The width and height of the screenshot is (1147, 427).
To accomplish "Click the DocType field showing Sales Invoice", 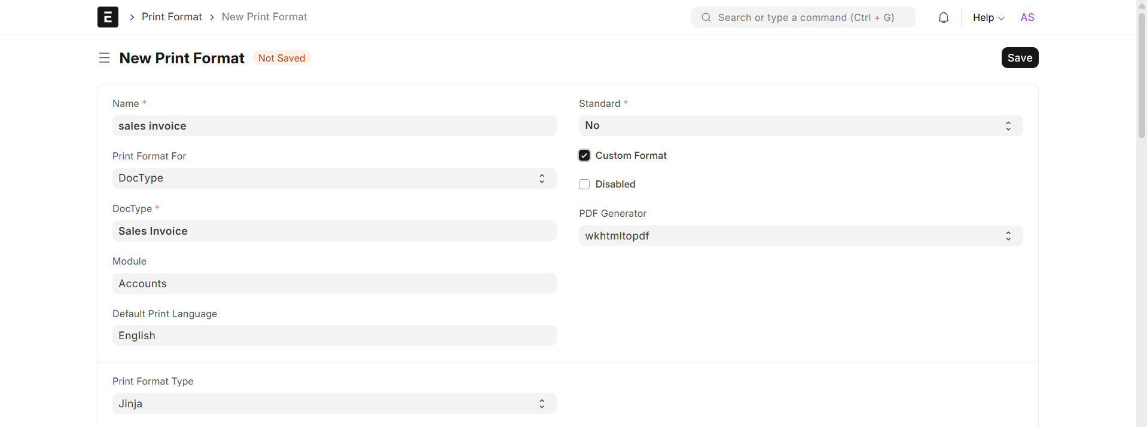I will pos(334,231).
